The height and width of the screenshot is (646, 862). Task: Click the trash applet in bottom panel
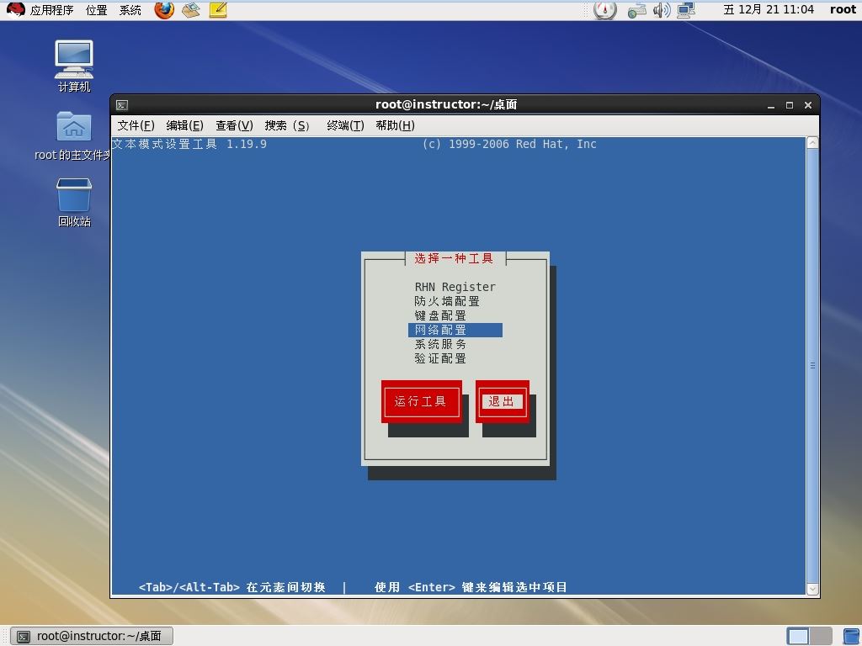(851, 636)
